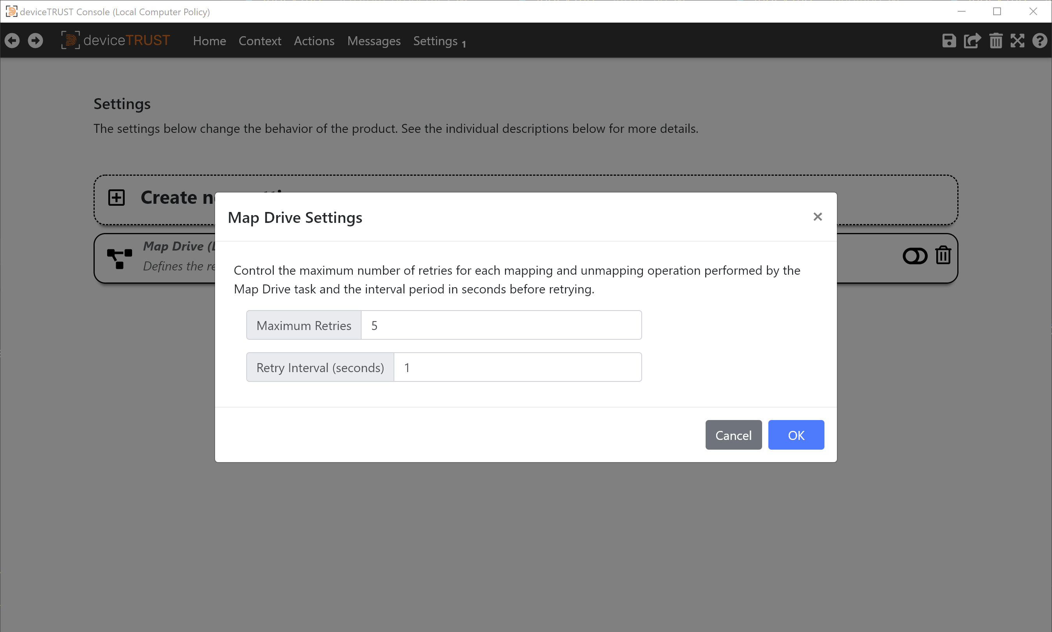Open the export/share icon in the toolbar
1052x632 pixels.
click(x=973, y=41)
